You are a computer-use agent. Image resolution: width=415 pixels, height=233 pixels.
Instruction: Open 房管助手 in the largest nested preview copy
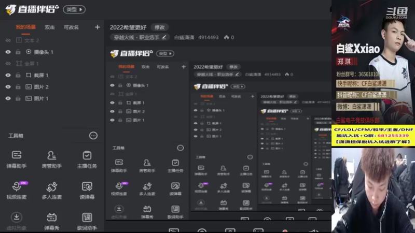pyautogui.click(x=147, y=166)
